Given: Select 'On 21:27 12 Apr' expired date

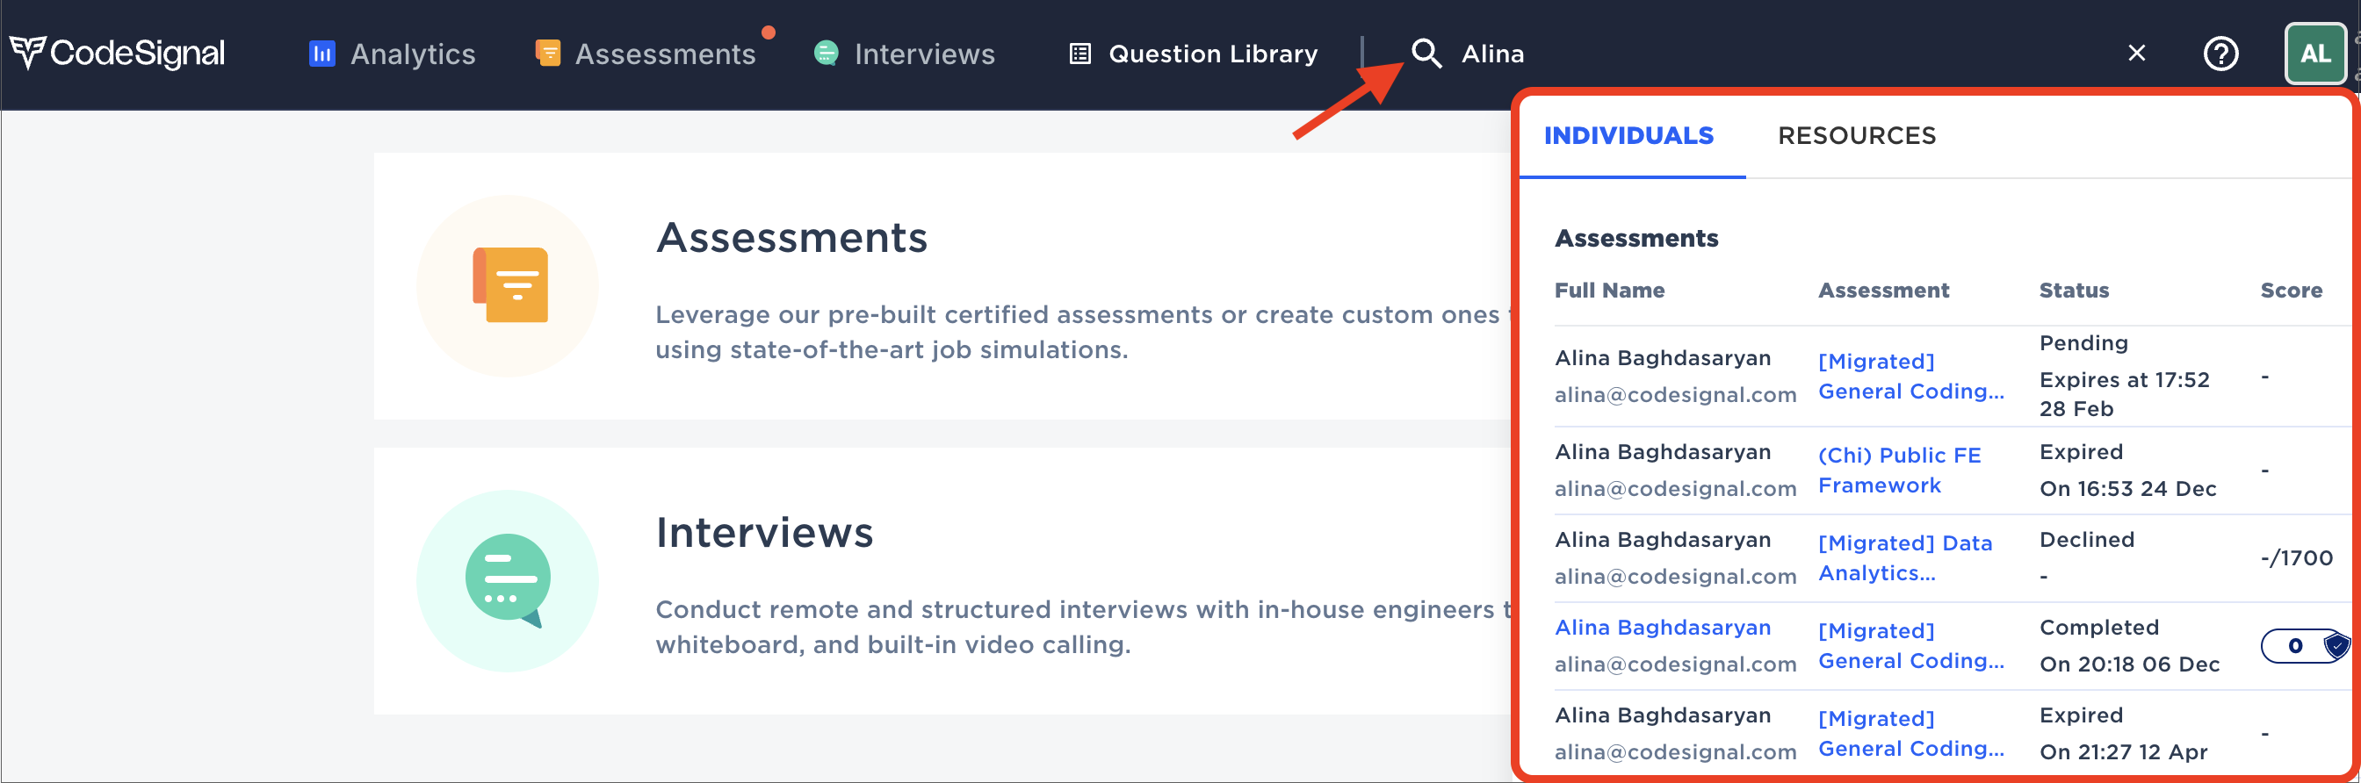Looking at the screenshot, I should (x=2123, y=752).
